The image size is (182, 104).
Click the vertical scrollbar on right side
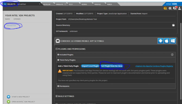[x=181, y=61]
